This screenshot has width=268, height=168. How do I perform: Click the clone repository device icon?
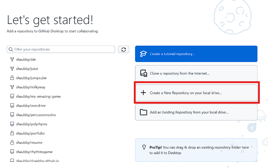point(143,73)
